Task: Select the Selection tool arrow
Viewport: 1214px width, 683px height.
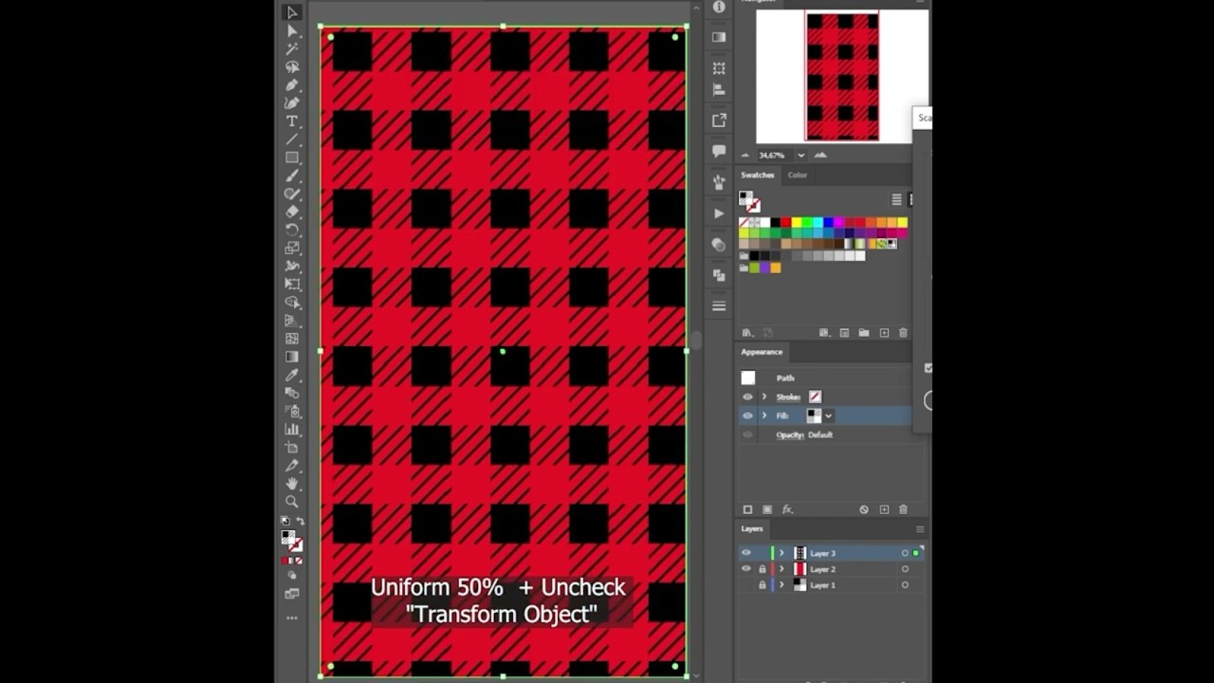Action: click(292, 12)
